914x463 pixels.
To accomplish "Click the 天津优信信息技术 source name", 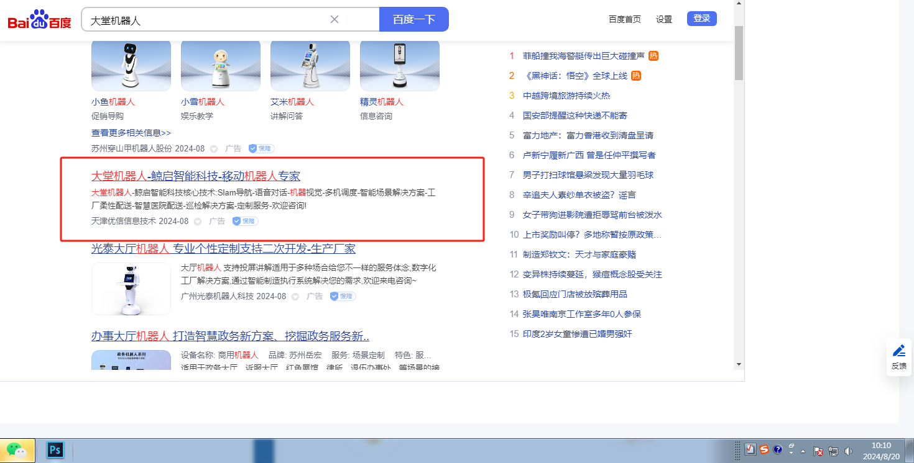I will coord(124,222).
